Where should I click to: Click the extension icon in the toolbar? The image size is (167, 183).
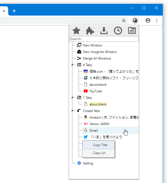tap(135, 20)
